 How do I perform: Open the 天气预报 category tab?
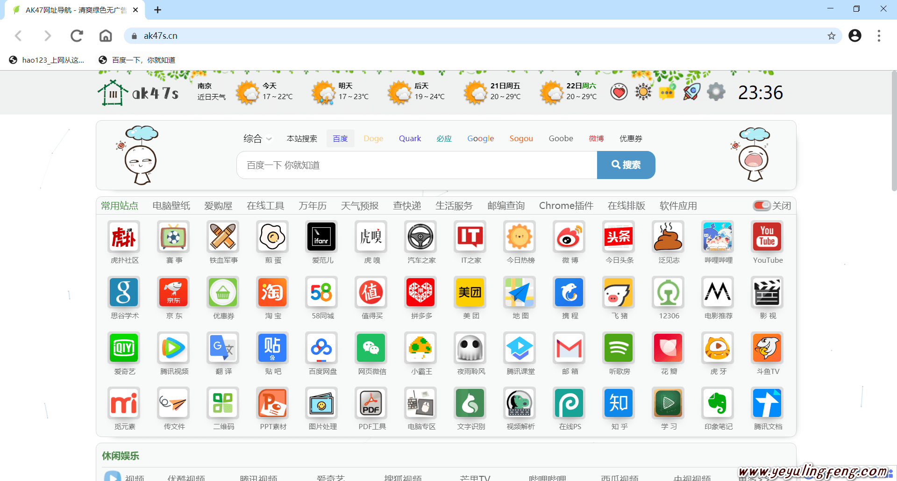point(360,206)
